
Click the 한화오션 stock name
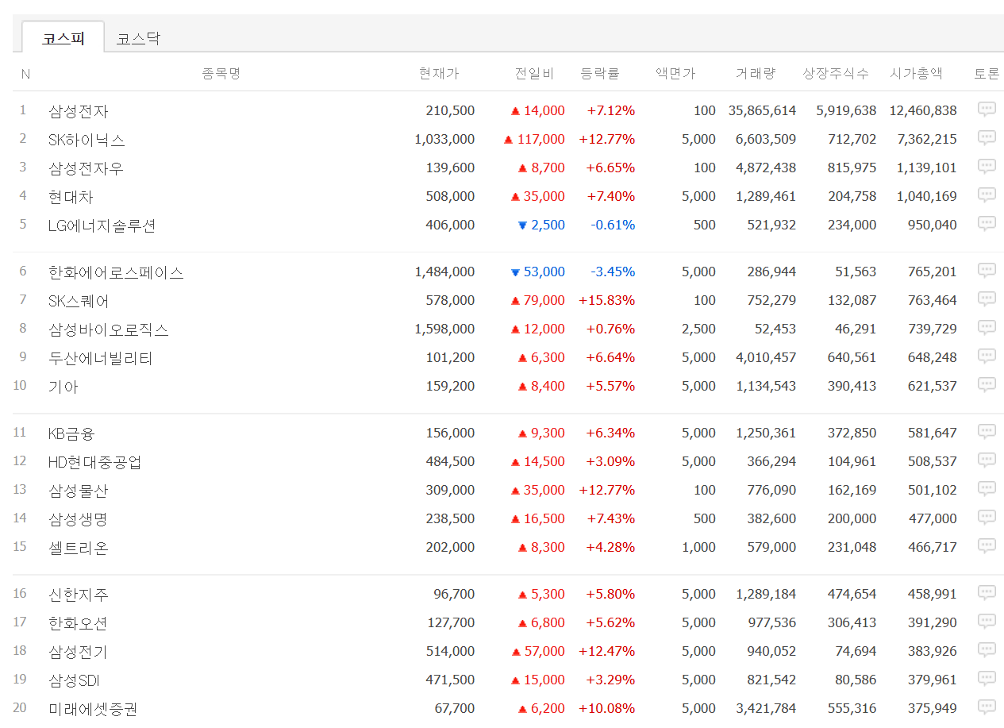pos(78,623)
